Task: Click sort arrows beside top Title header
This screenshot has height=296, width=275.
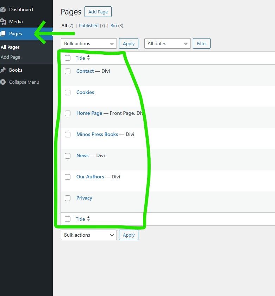Action: (88, 58)
